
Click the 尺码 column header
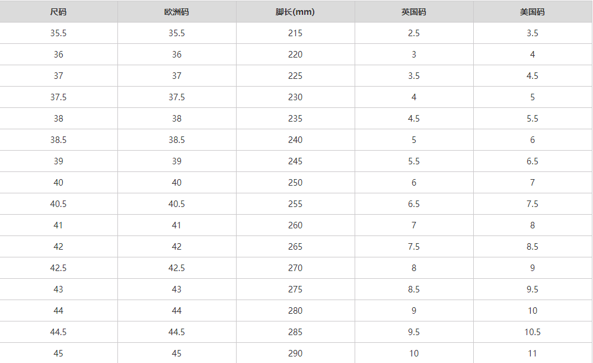coord(58,12)
